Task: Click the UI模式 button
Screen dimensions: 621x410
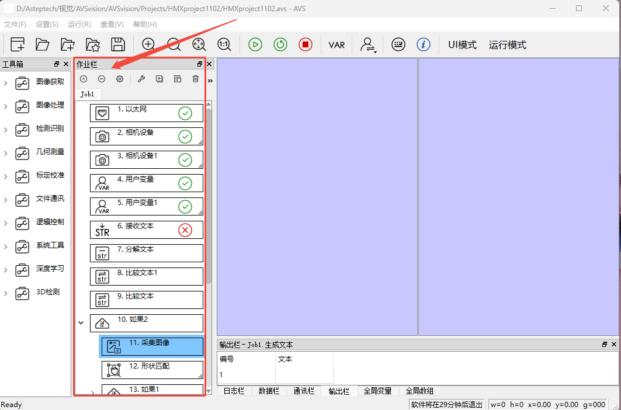Action: pos(462,45)
